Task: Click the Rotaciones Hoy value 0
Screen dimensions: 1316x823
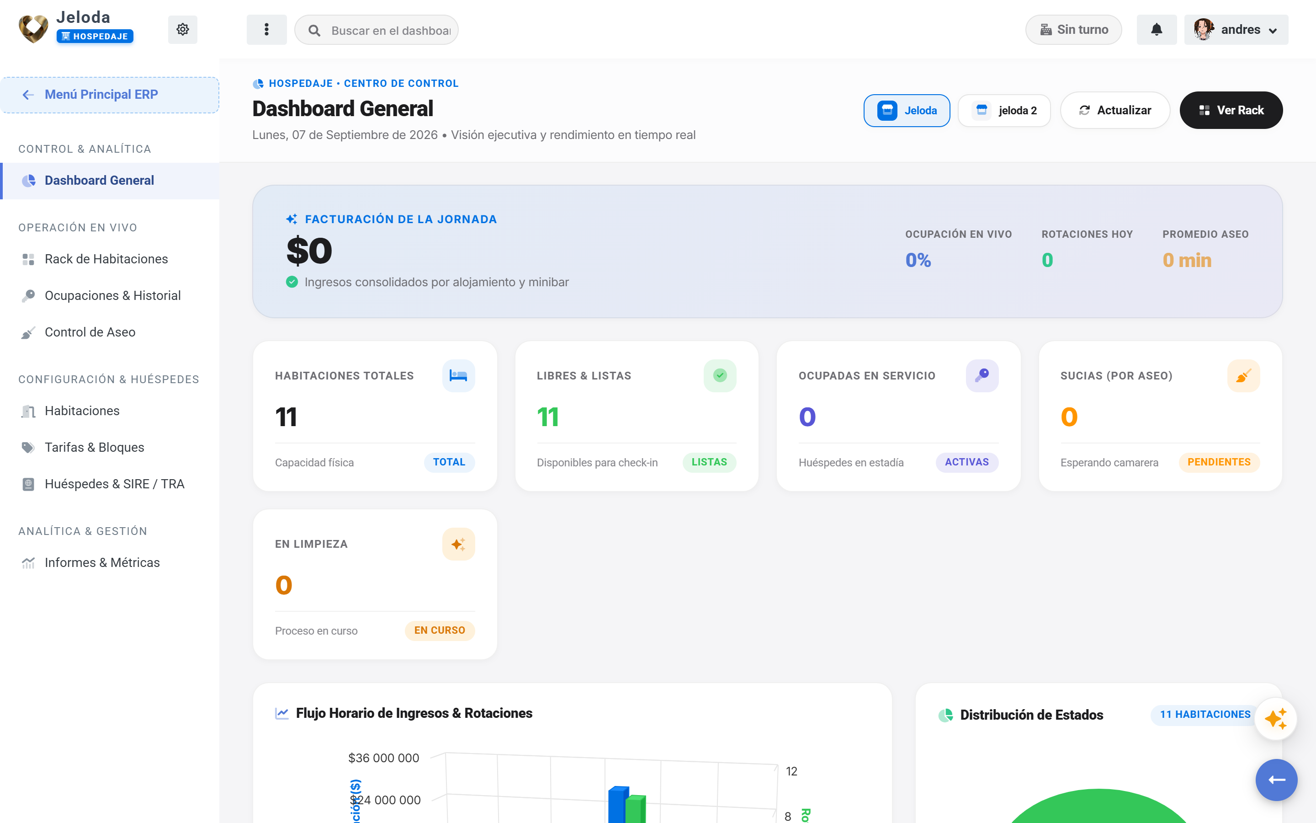Action: click(x=1047, y=260)
